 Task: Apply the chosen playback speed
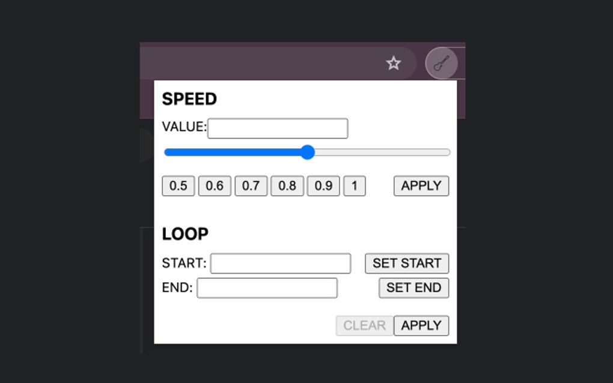pyautogui.click(x=421, y=185)
